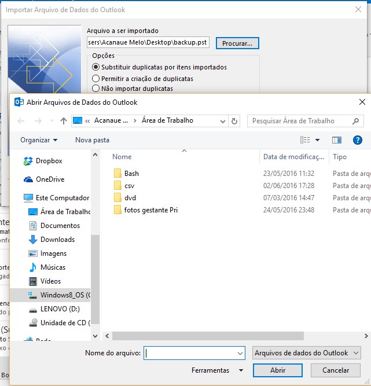Click file list scroll left arrow
This screenshot has width=371, height=386.
pos(107,336)
